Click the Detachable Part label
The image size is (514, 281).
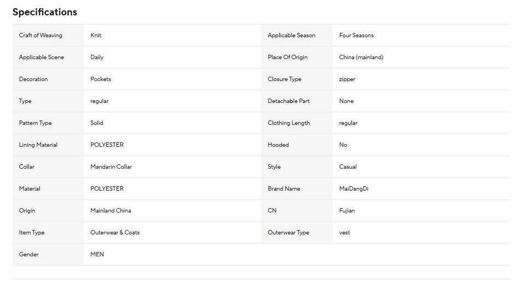[288, 101]
